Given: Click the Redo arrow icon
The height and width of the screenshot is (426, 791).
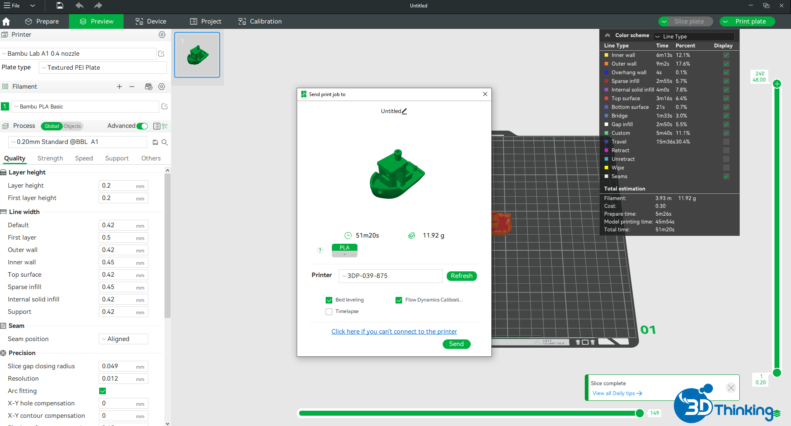Looking at the screenshot, I should (98, 5).
